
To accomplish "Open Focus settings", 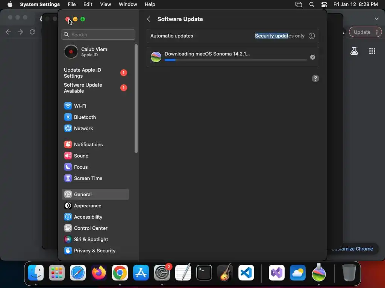I will point(95,167).
